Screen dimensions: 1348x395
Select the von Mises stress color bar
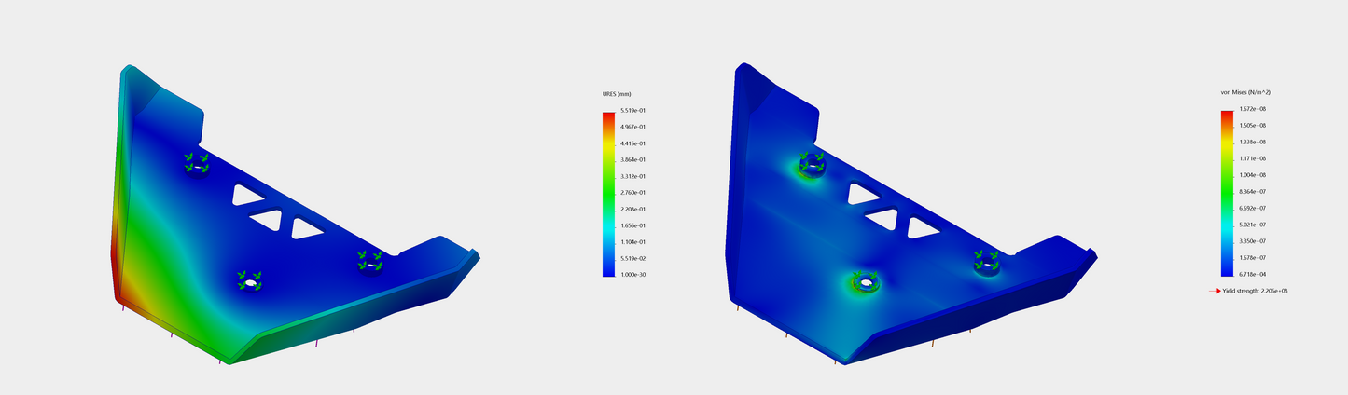[x=1227, y=193]
